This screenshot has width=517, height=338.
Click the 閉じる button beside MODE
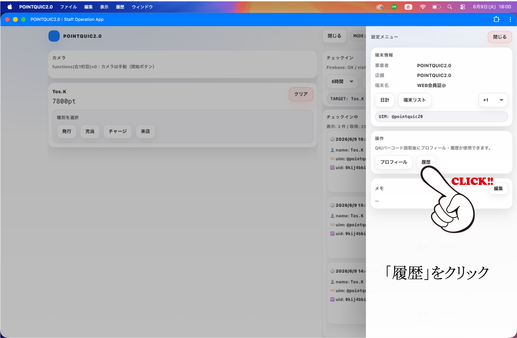click(334, 36)
